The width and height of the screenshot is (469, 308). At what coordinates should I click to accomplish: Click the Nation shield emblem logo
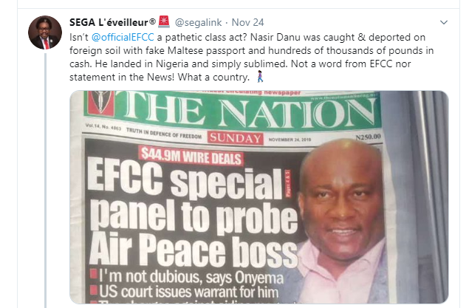pos(101,103)
